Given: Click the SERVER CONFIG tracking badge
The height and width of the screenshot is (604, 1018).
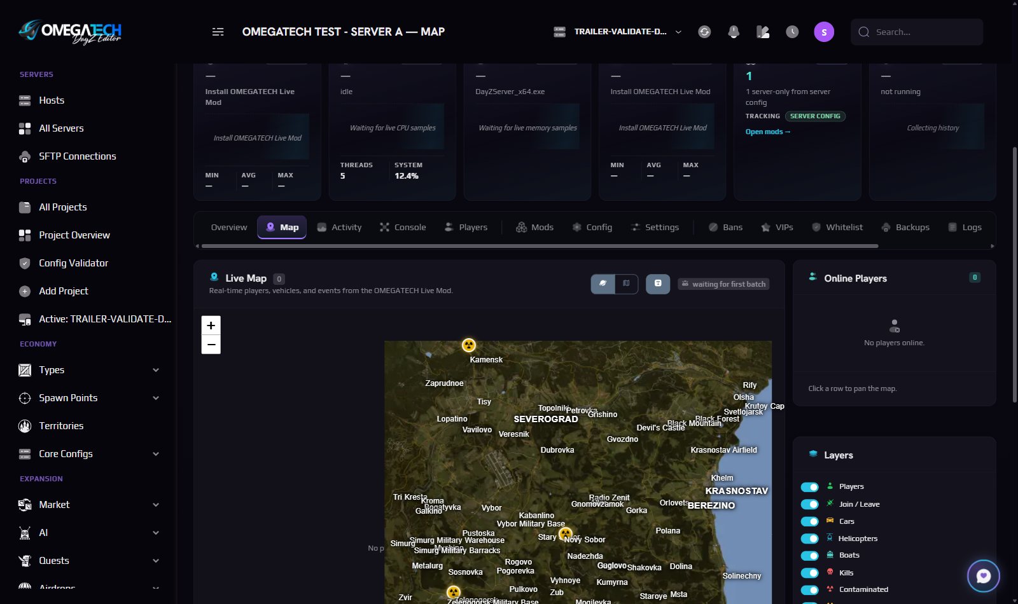Looking at the screenshot, I should pos(815,116).
